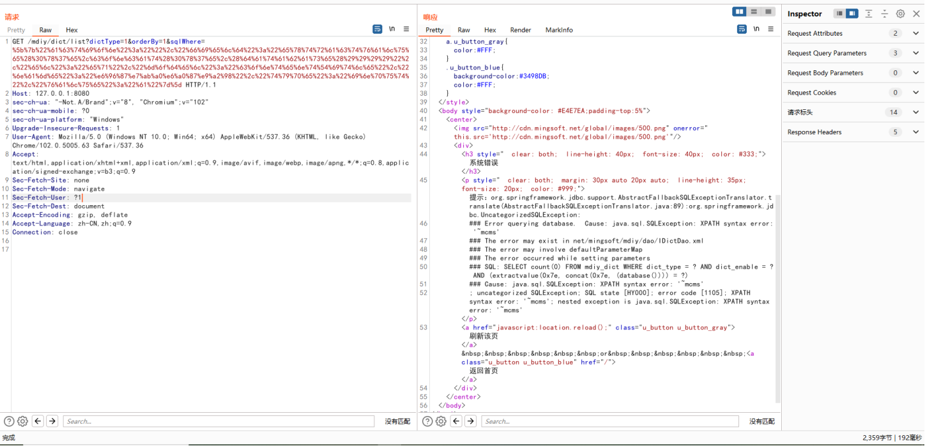Expand all Inspector sections
This screenshot has width=925, height=446.
tap(869, 13)
